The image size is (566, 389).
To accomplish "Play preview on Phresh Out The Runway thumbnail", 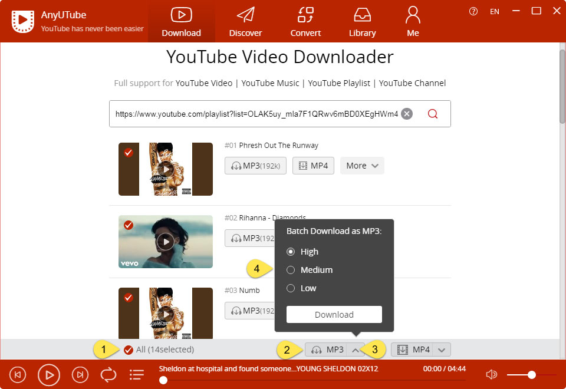I will point(166,169).
